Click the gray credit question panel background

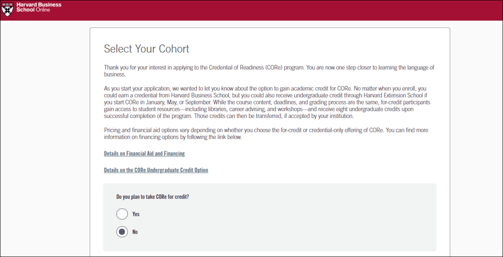pyautogui.click(x=269, y=217)
